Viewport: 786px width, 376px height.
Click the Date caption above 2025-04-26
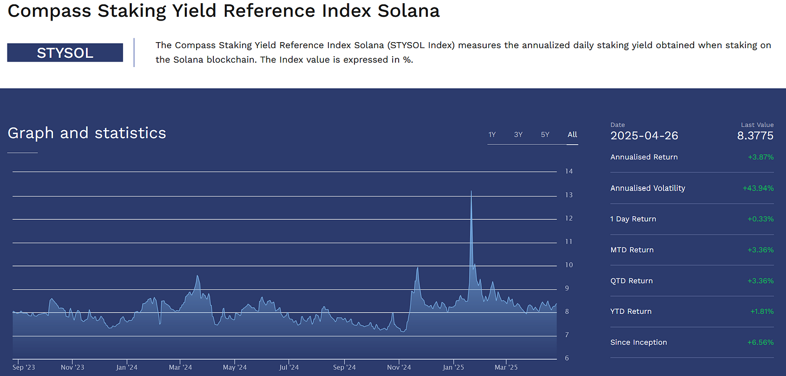pyautogui.click(x=617, y=125)
